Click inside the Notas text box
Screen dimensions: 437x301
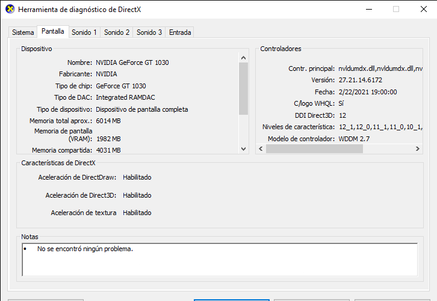click(x=220, y=260)
